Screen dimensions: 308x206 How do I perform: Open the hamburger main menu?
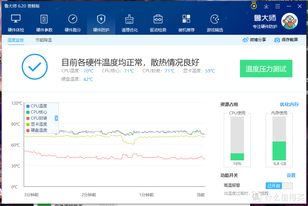pos(278,6)
